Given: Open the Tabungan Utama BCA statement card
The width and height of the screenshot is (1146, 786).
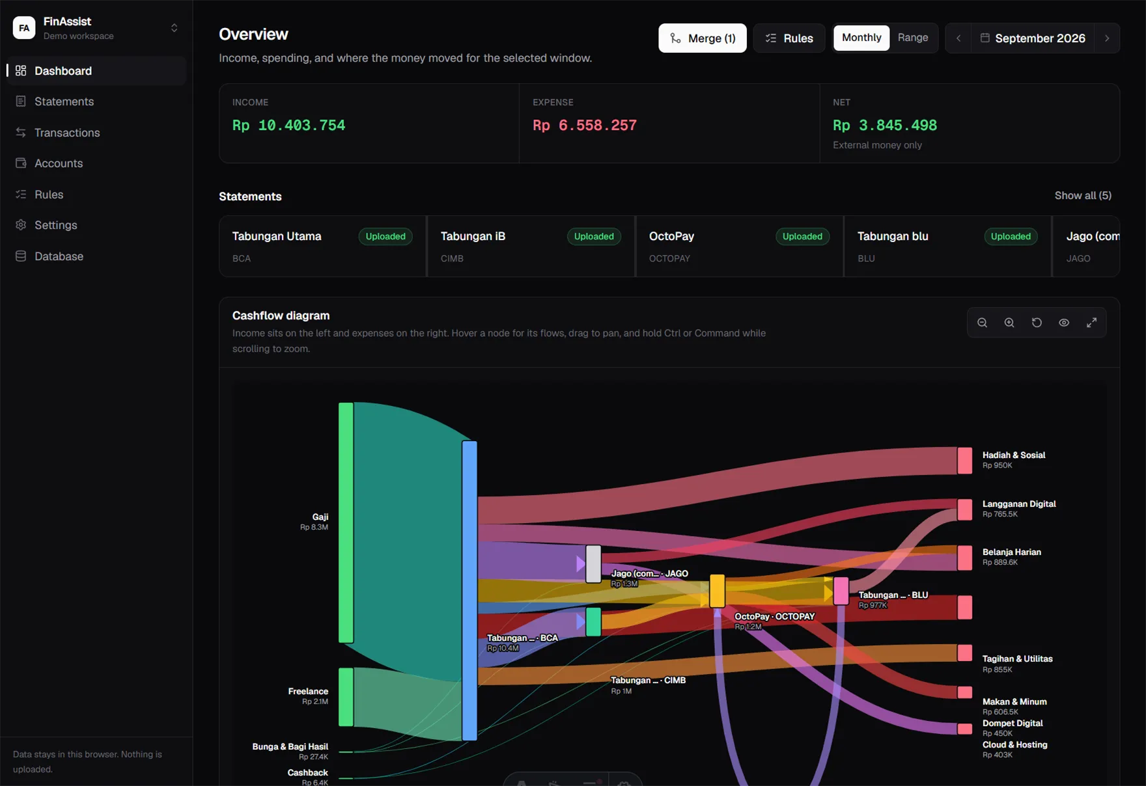Looking at the screenshot, I should point(322,247).
